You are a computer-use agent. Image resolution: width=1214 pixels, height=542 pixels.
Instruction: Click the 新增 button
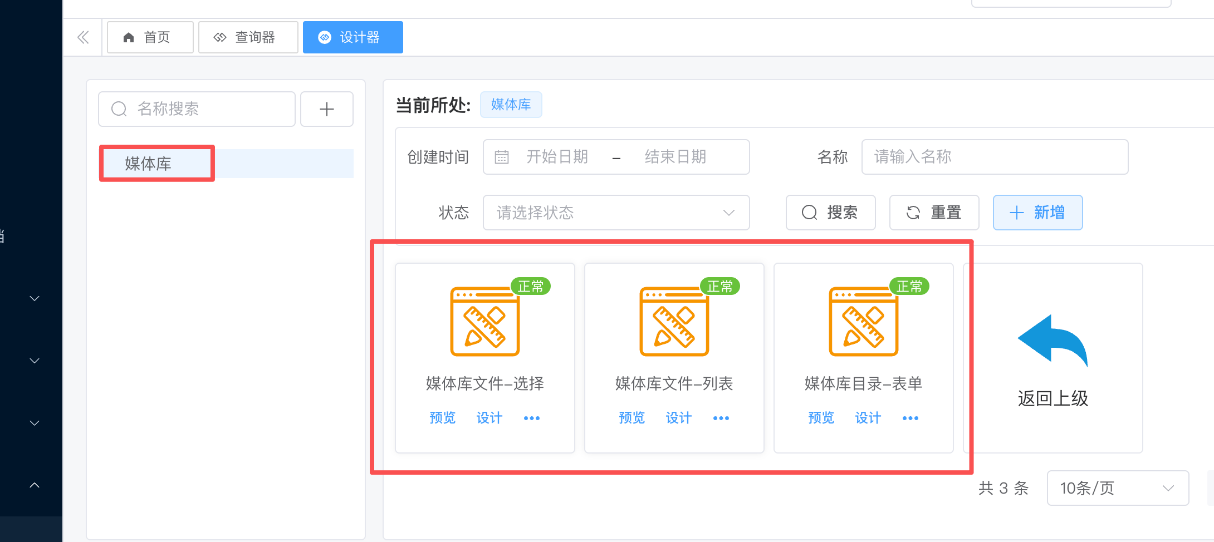[1037, 213]
